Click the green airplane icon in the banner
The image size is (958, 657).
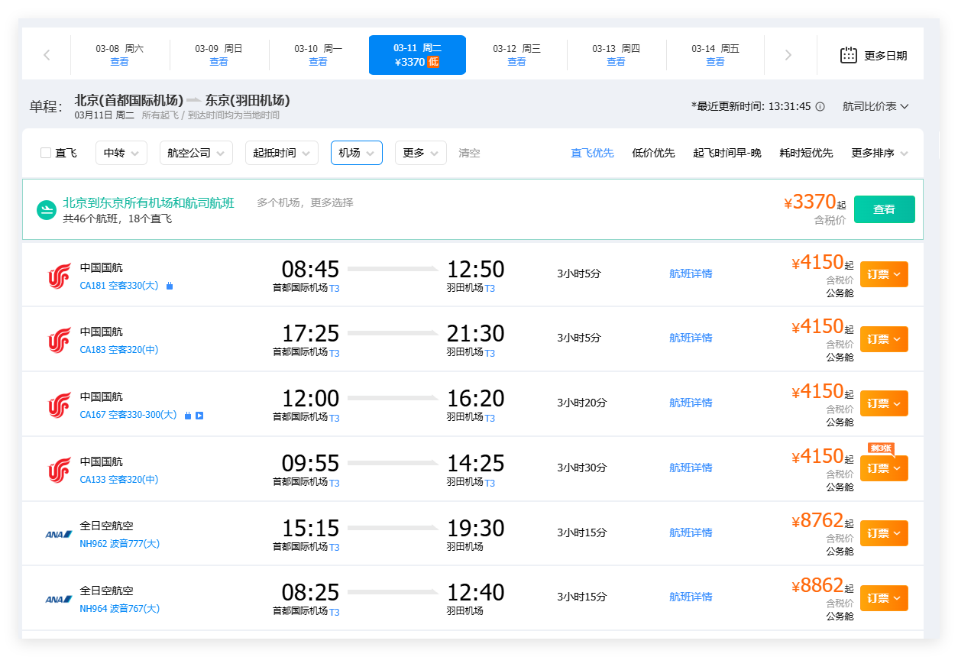pyautogui.click(x=47, y=209)
